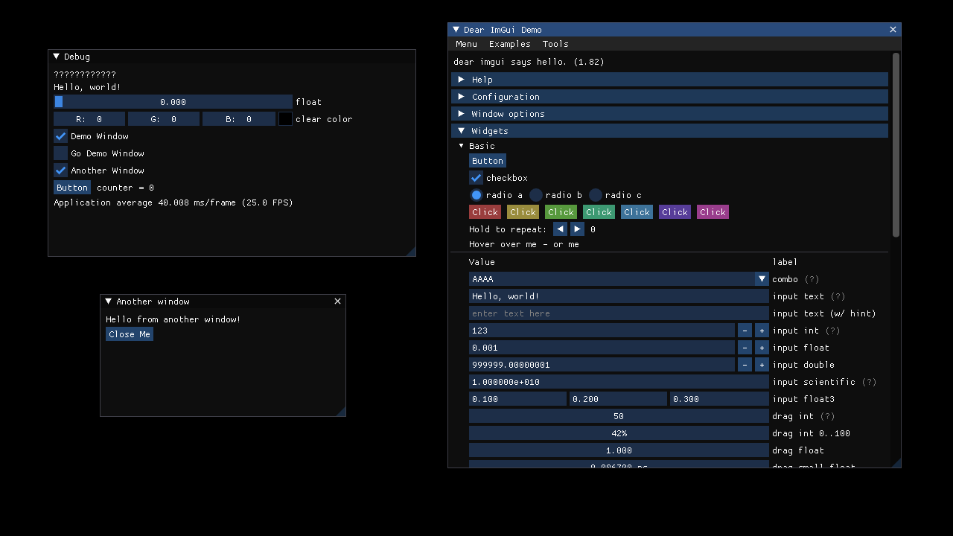Collapse the Widgets section
Viewport: 953px width, 536px height.
click(669, 131)
